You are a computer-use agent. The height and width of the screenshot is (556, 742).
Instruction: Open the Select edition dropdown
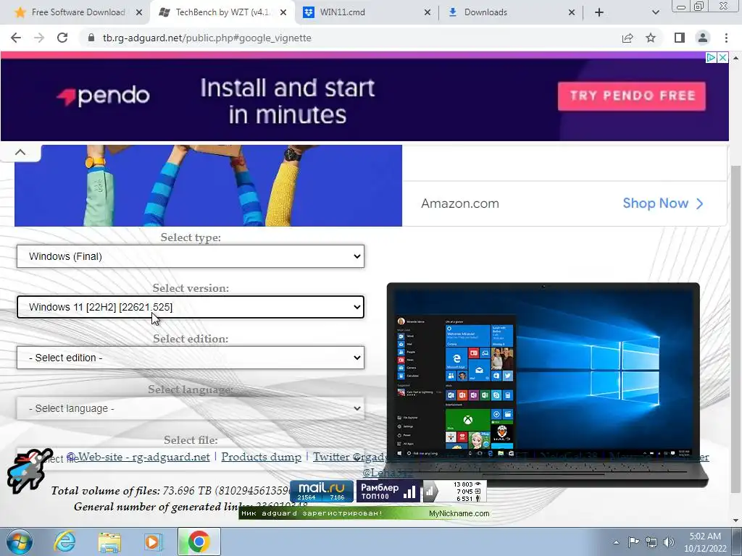(x=191, y=358)
